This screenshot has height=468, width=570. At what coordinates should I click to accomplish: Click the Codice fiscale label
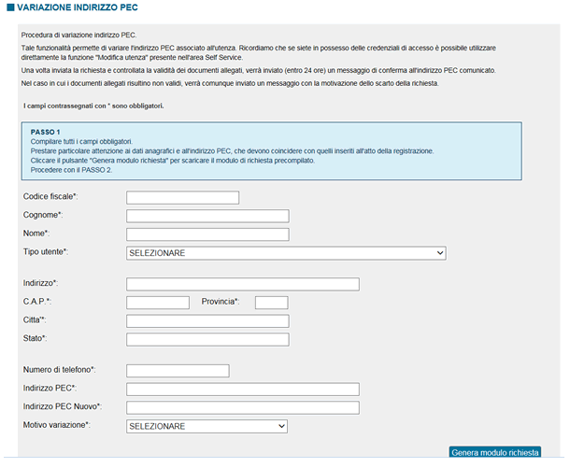click(x=50, y=196)
